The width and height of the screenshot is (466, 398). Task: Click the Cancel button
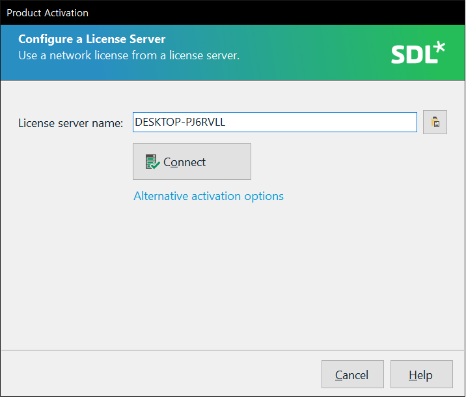tap(353, 374)
